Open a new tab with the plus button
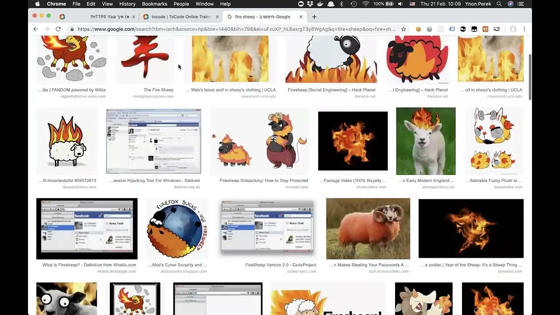Screen dimensions: 560x315 tap(314, 17)
